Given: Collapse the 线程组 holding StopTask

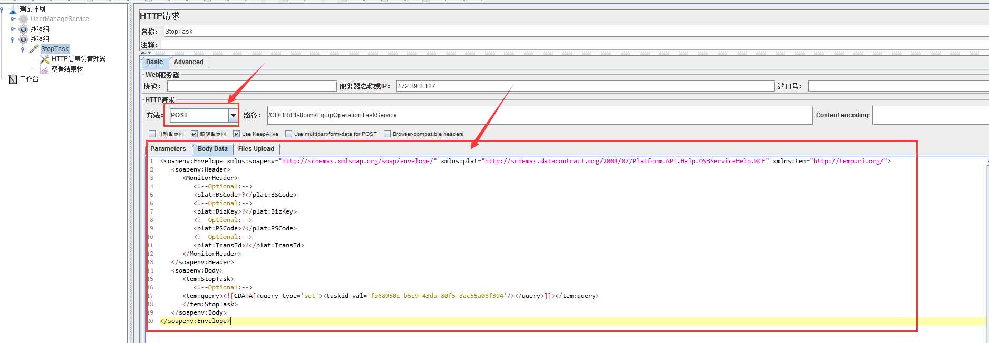Looking at the screenshot, I should [13, 39].
